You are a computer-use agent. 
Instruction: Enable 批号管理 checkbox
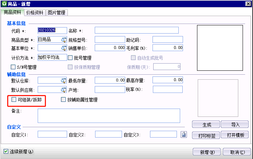click(x=70, y=58)
